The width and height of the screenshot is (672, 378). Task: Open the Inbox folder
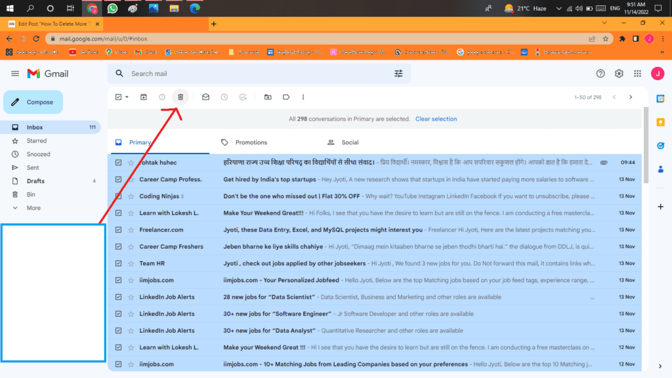pos(51,127)
